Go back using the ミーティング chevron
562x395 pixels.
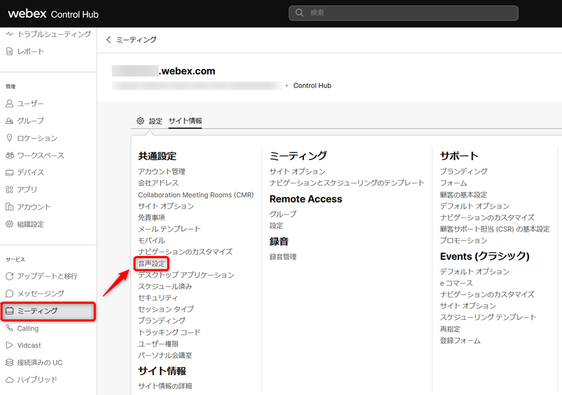click(109, 40)
